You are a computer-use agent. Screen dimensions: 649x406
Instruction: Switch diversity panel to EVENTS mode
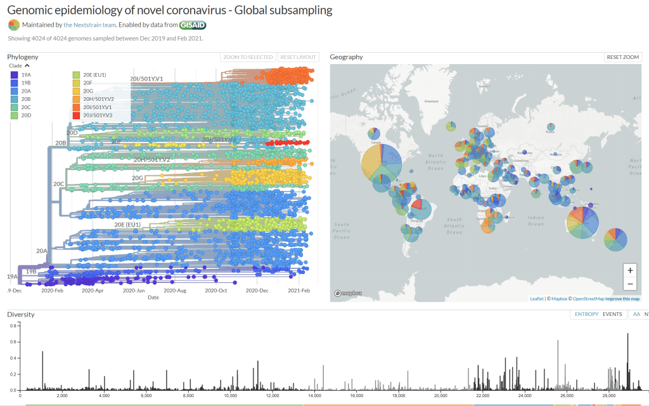[x=612, y=315]
